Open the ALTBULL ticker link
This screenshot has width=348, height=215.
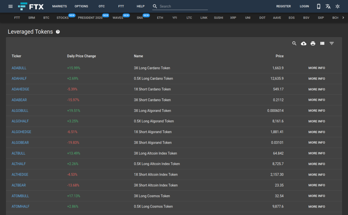[18, 153]
